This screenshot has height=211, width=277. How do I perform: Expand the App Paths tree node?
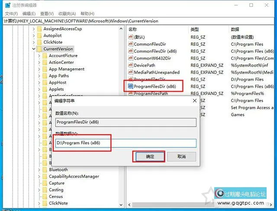point(39,76)
